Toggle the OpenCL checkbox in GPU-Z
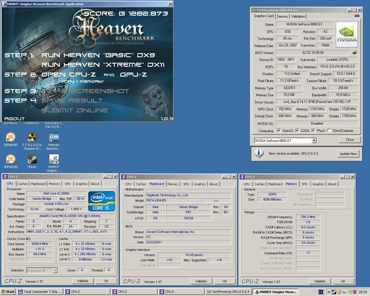Image resolution: width=370 pixels, height=296 pixels. point(279,130)
